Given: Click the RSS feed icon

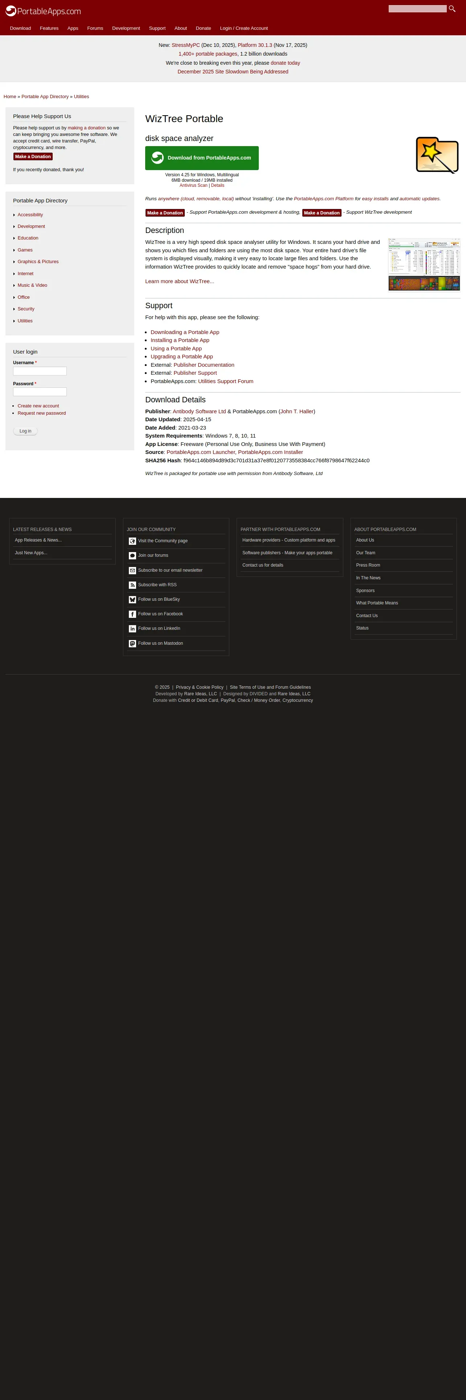Looking at the screenshot, I should 132,585.
